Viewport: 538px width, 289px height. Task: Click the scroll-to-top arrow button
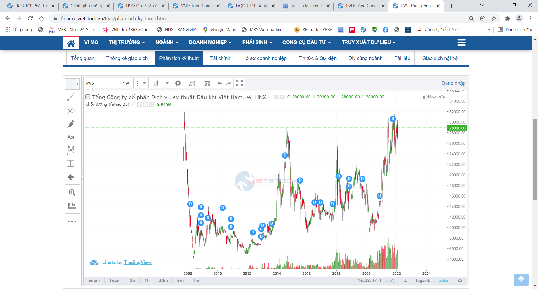coord(521,279)
